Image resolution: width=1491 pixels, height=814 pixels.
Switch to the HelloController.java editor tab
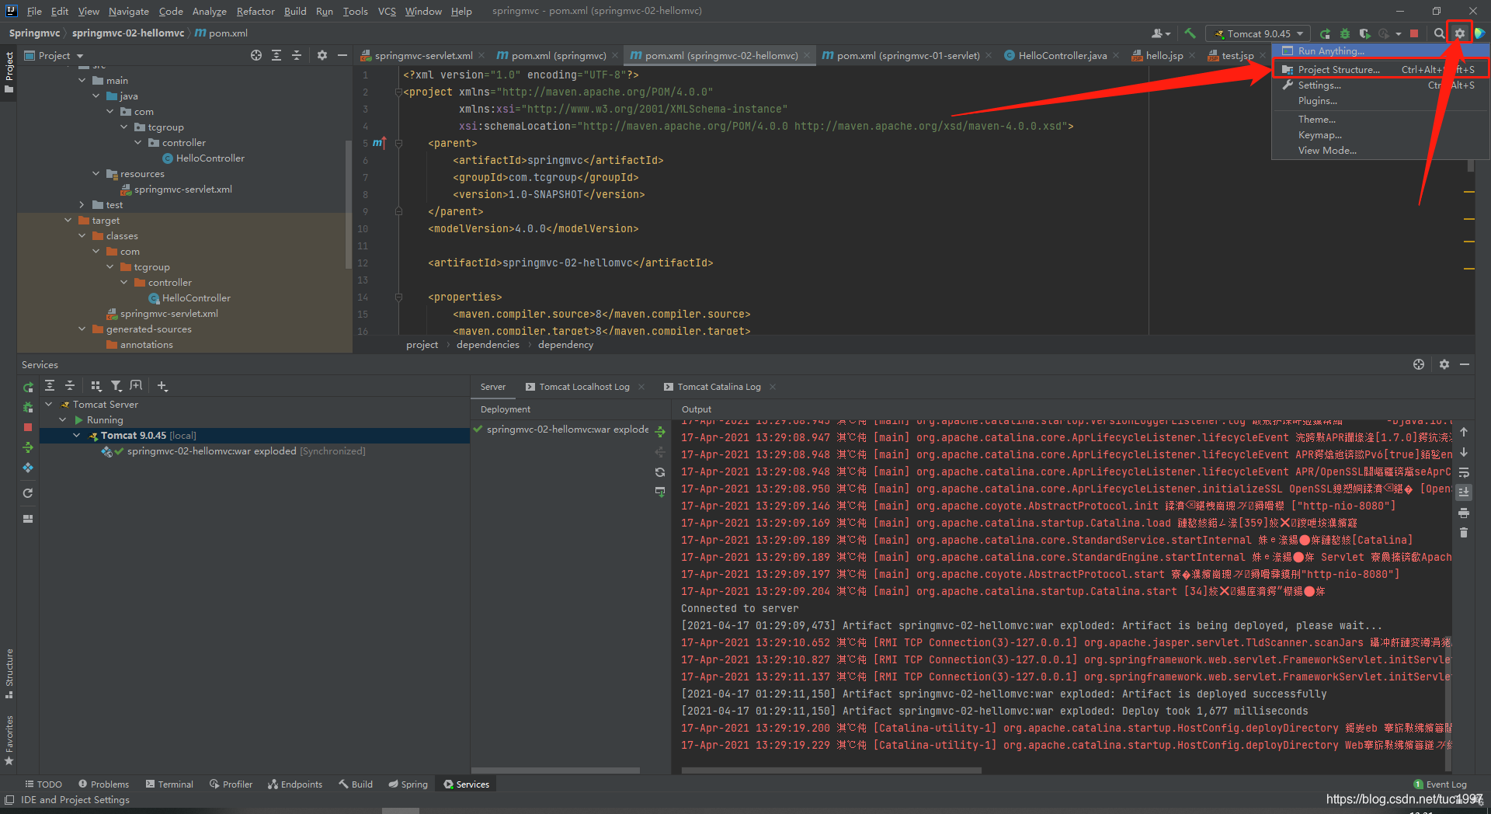(1062, 55)
